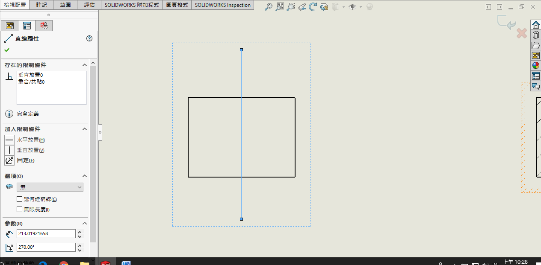Click the layer stack icon
Viewport: 541px width, 265px height.
pos(9,187)
